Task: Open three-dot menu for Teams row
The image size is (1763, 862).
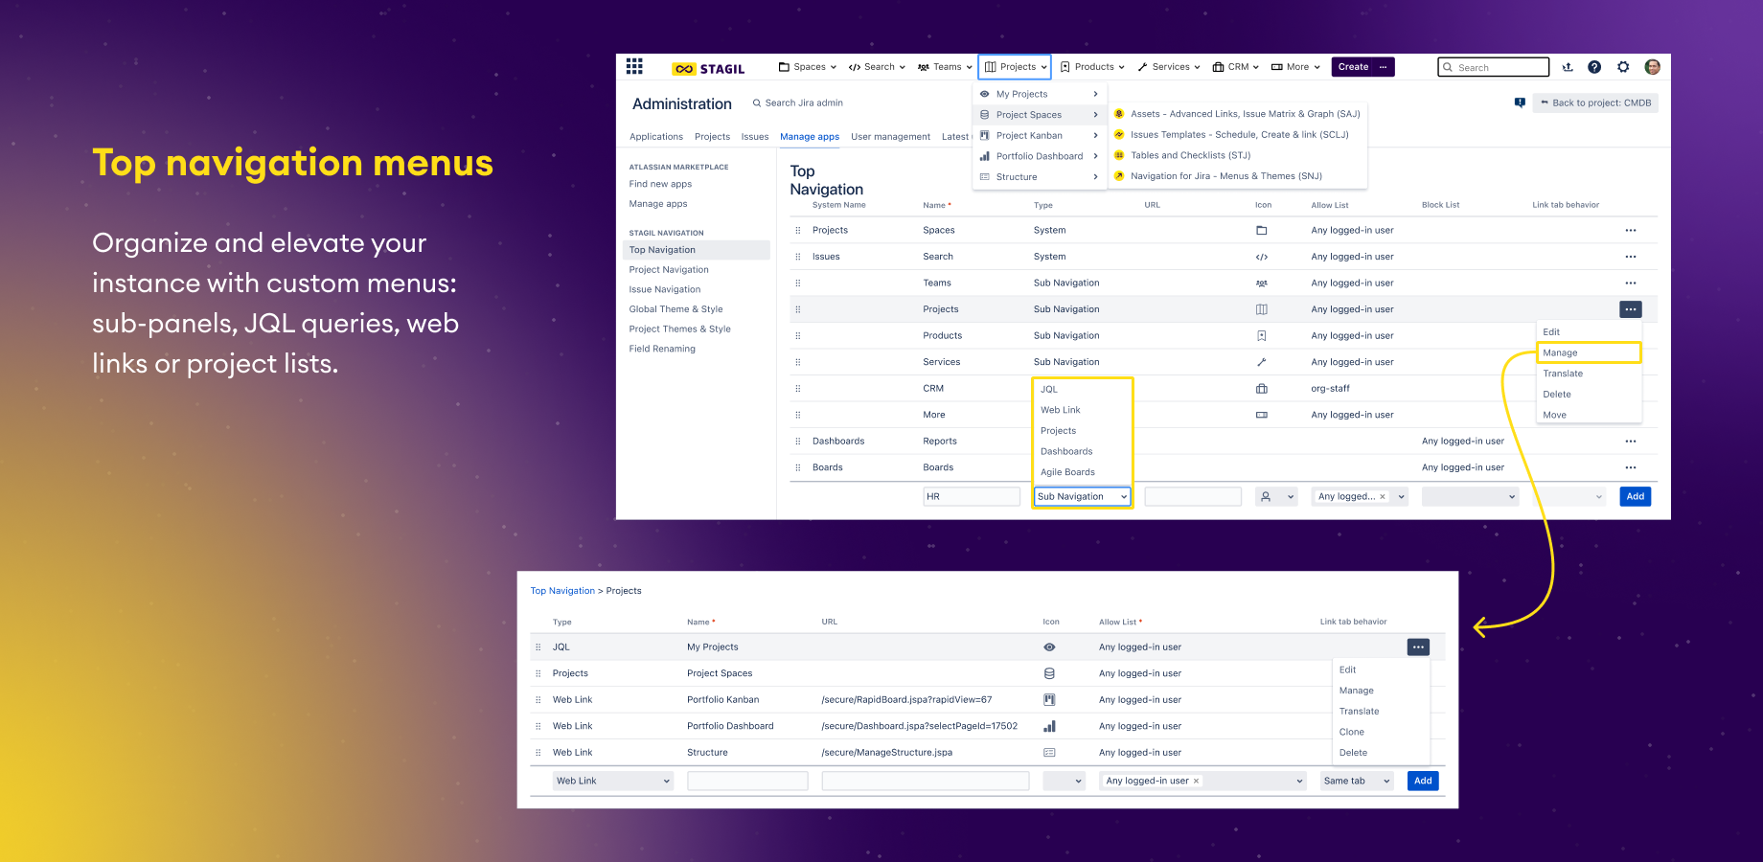Action: [1631, 284]
